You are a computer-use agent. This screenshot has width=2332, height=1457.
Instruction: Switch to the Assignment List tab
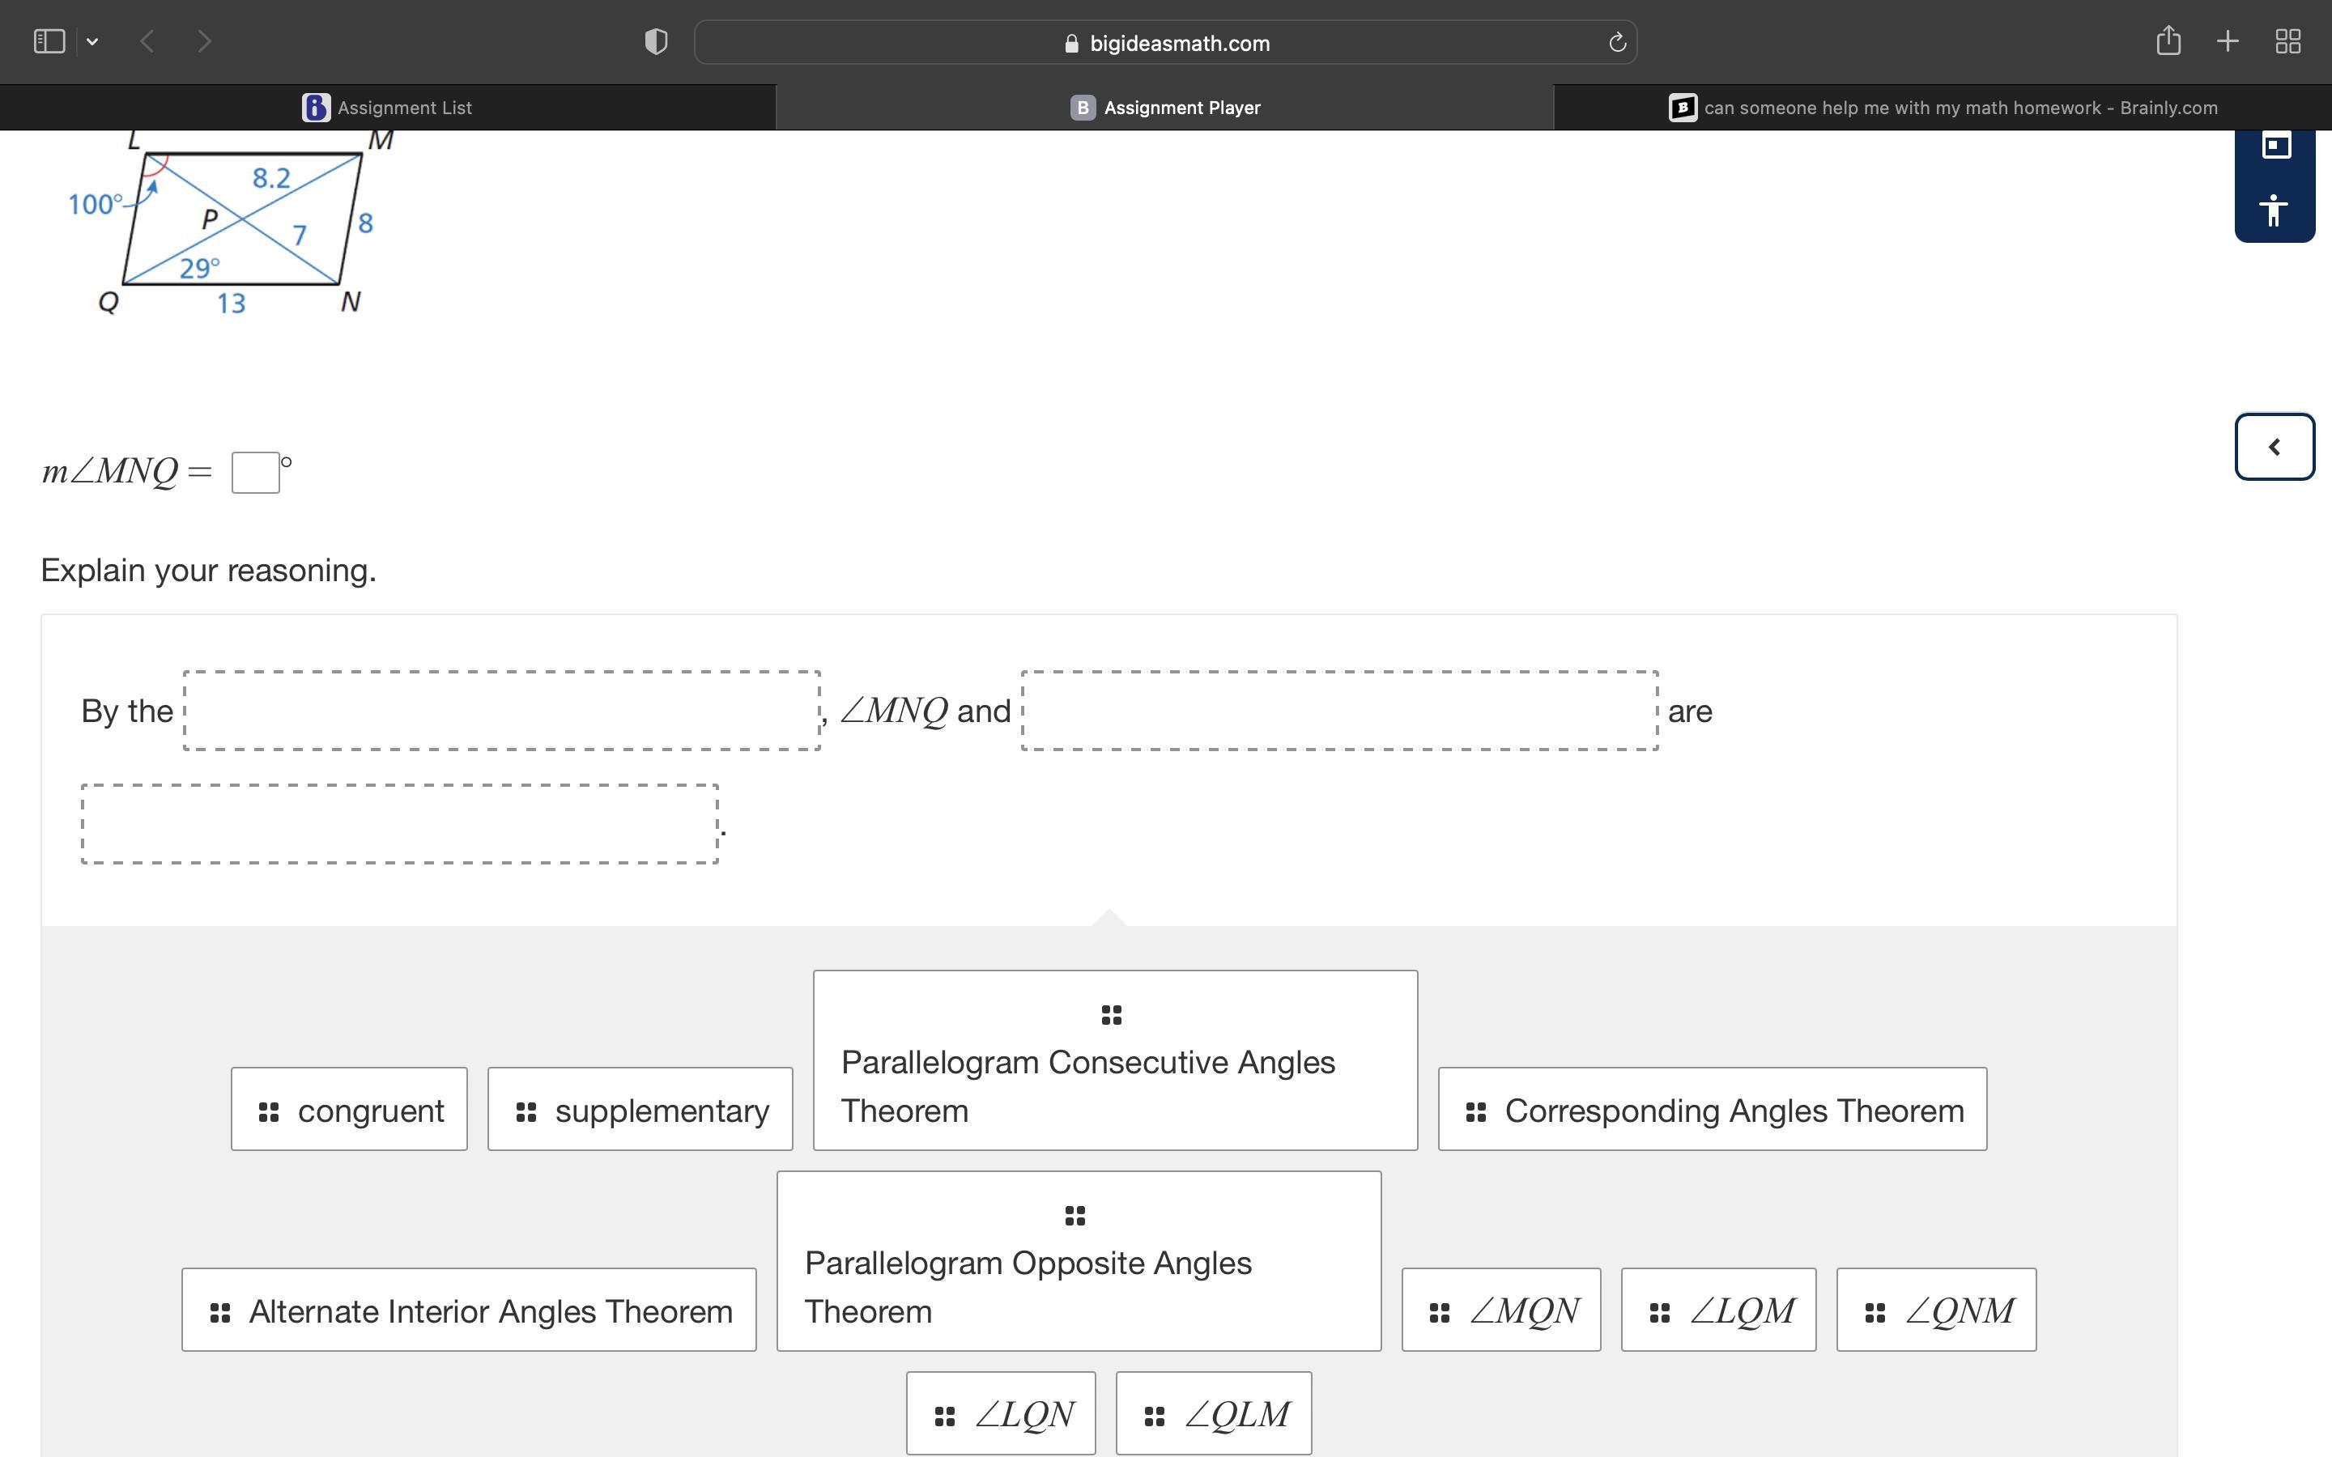click(387, 108)
